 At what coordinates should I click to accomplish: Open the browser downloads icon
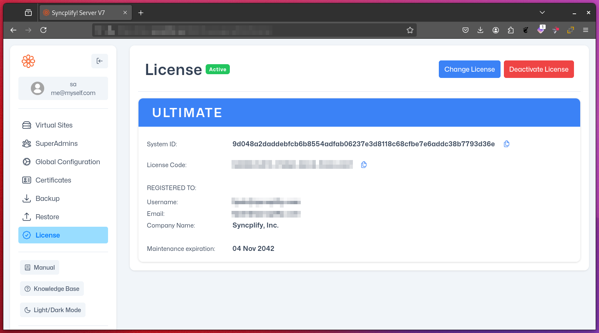click(x=481, y=30)
